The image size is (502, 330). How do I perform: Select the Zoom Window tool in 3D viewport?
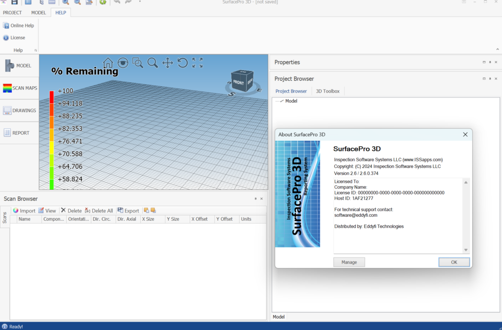click(138, 63)
